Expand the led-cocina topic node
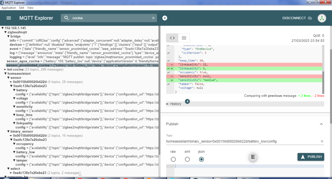 point(6,69)
